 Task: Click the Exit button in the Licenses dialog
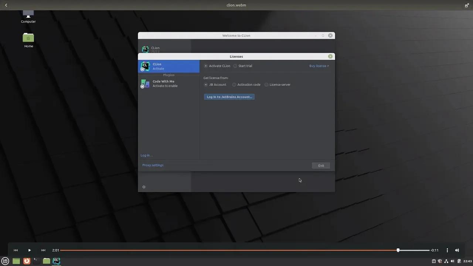pos(320,165)
